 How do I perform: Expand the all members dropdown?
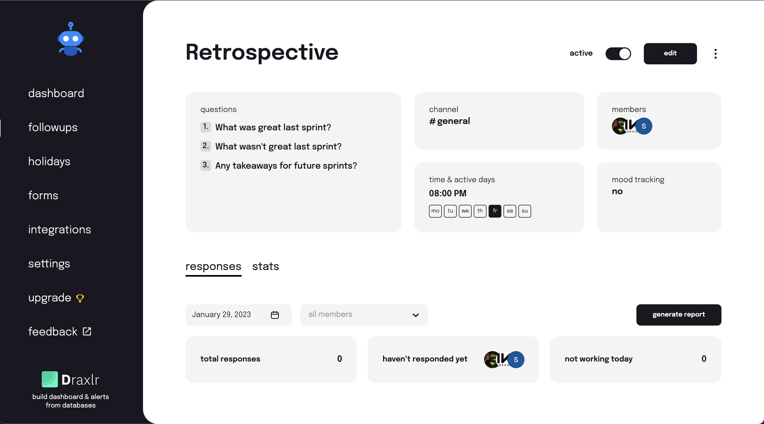click(x=364, y=315)
